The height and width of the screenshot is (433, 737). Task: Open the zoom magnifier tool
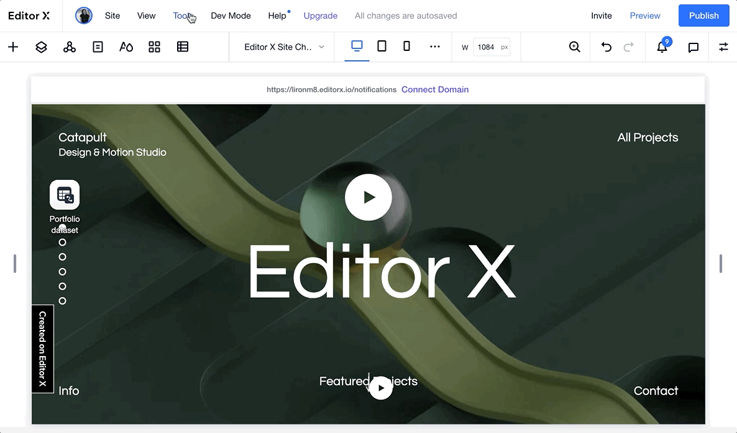tap(574, 47)
